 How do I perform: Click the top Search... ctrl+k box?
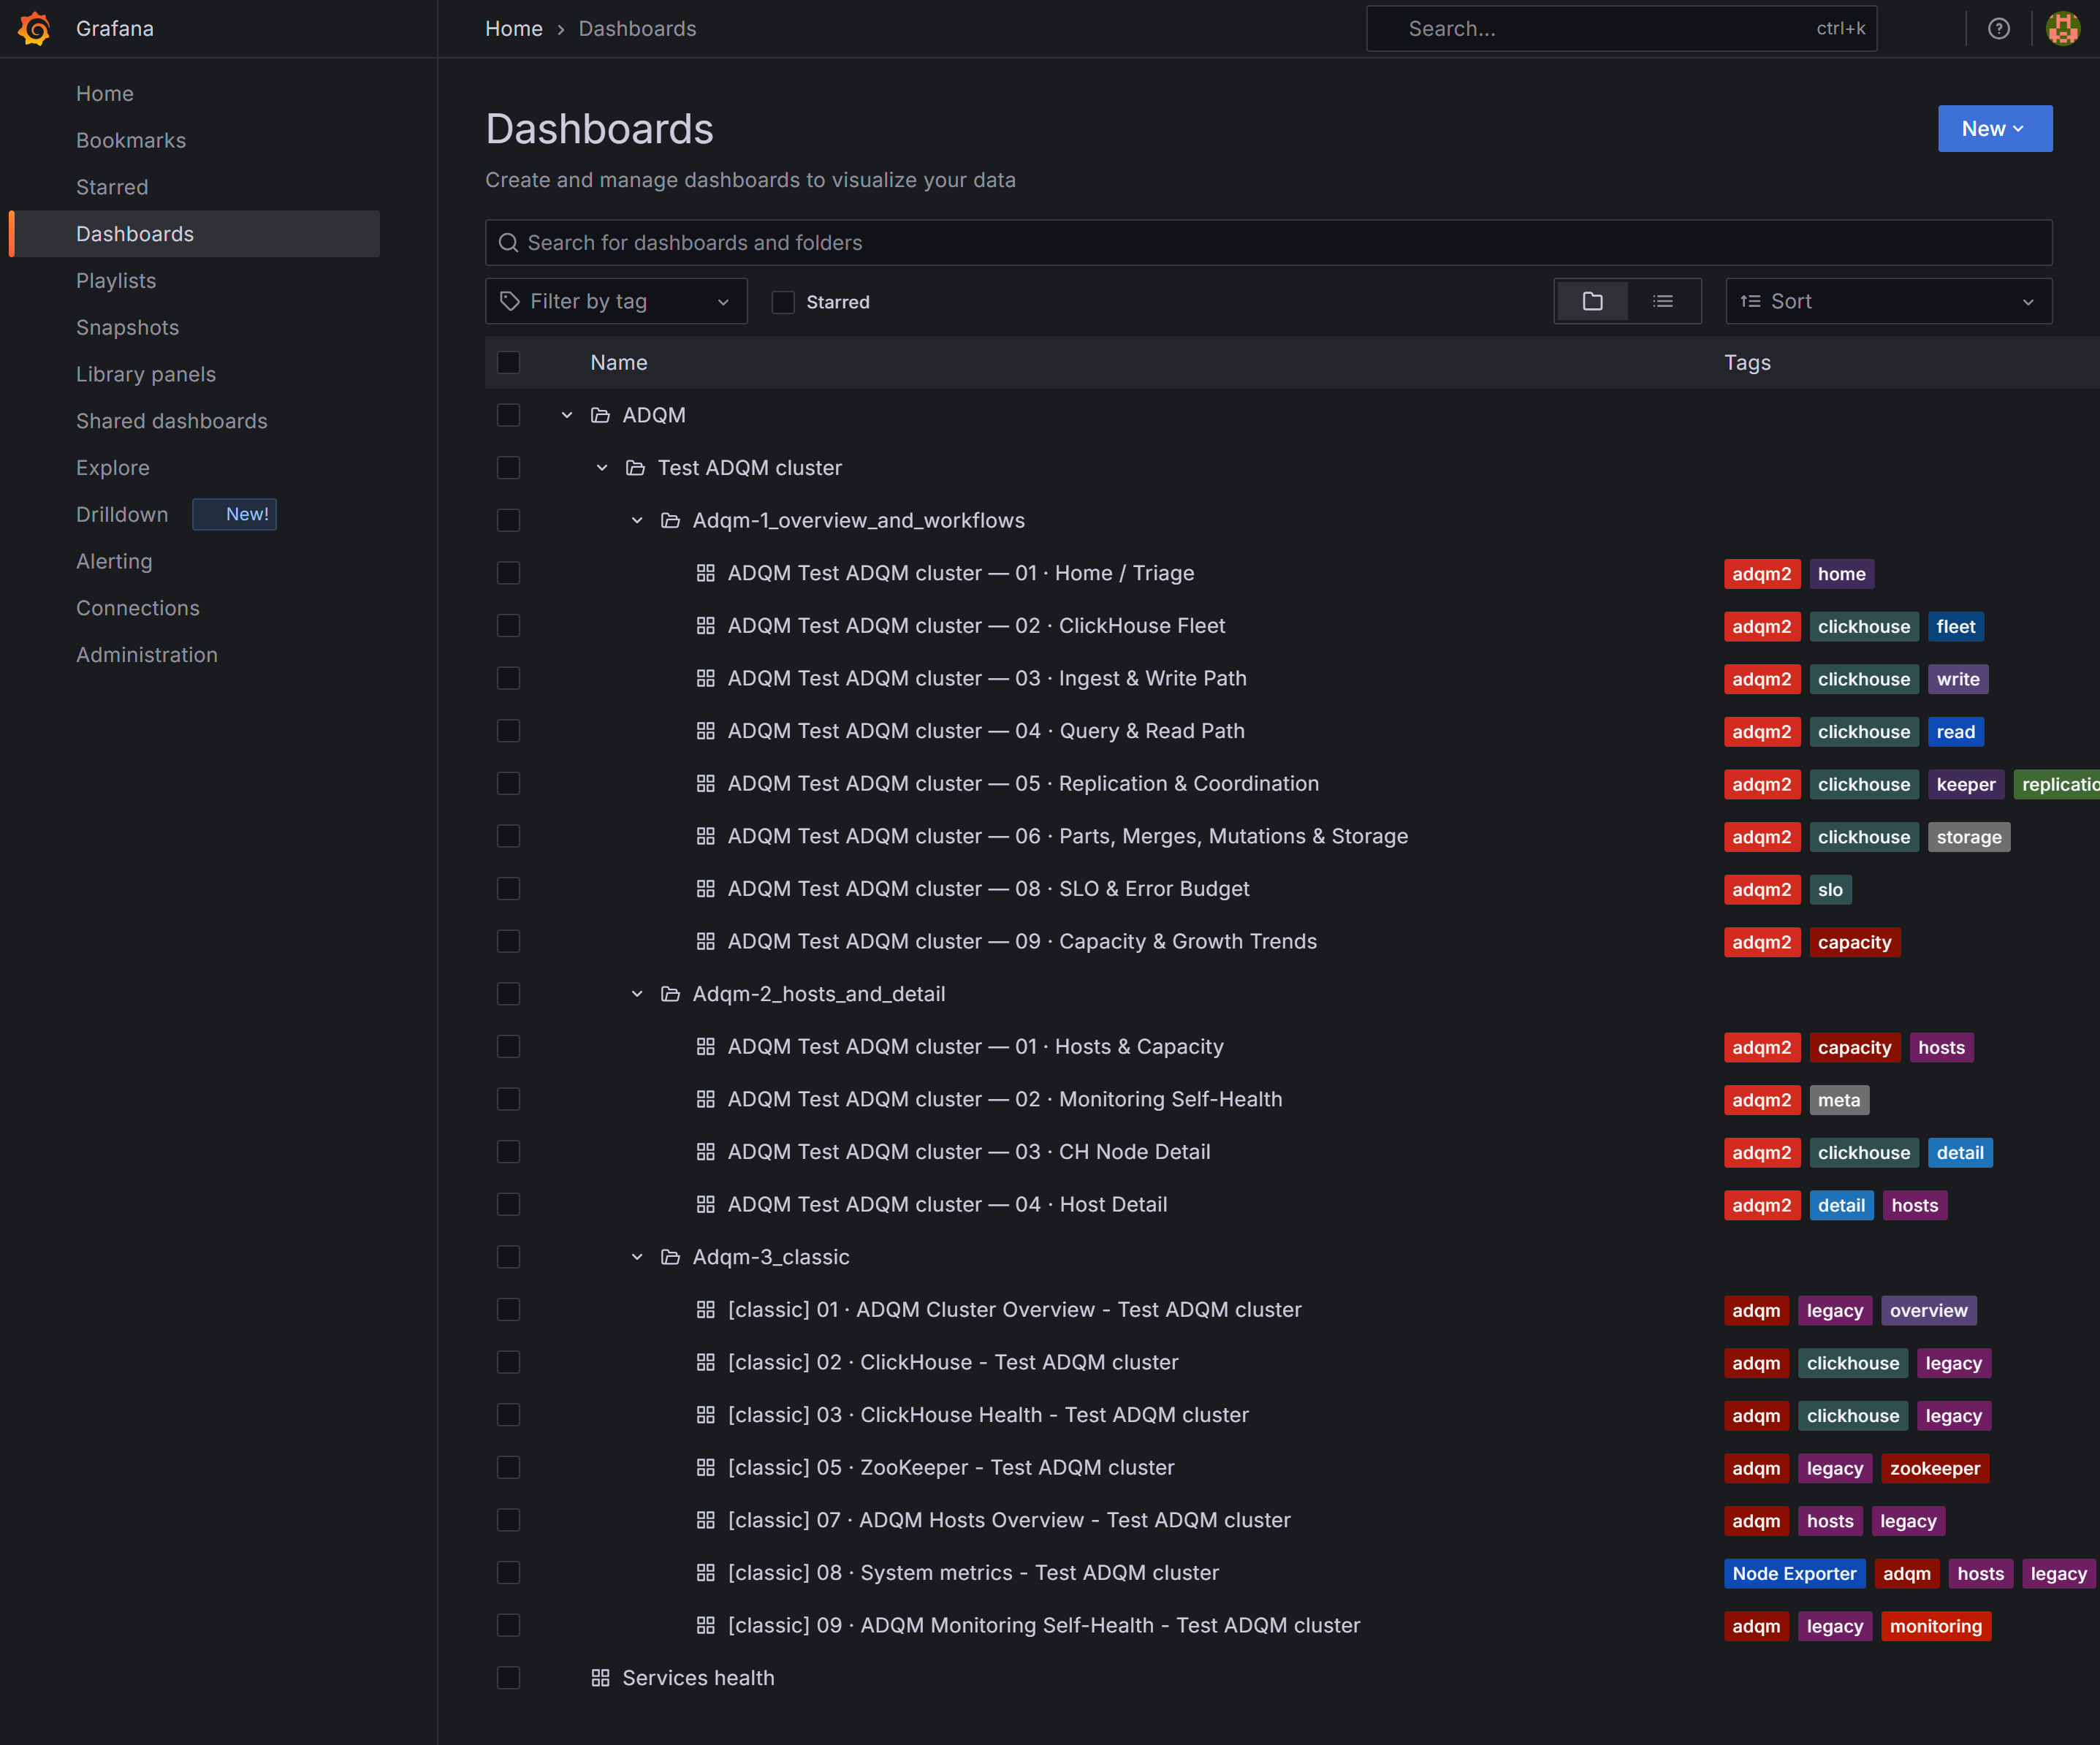tap(1621, 29)
